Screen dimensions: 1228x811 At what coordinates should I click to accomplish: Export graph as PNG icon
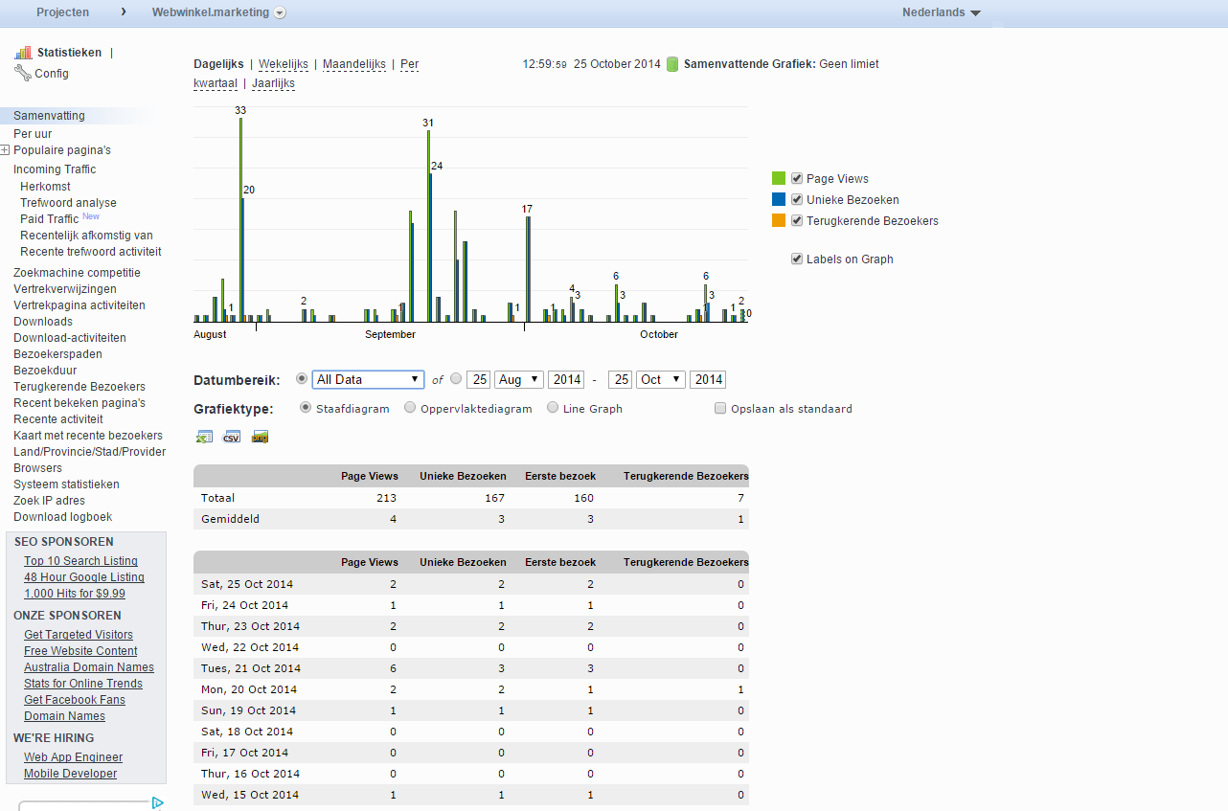(x=260, y=437)
